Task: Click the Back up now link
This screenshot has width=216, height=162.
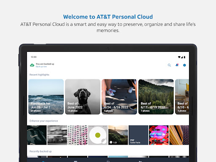Action: tap(41, 67)
